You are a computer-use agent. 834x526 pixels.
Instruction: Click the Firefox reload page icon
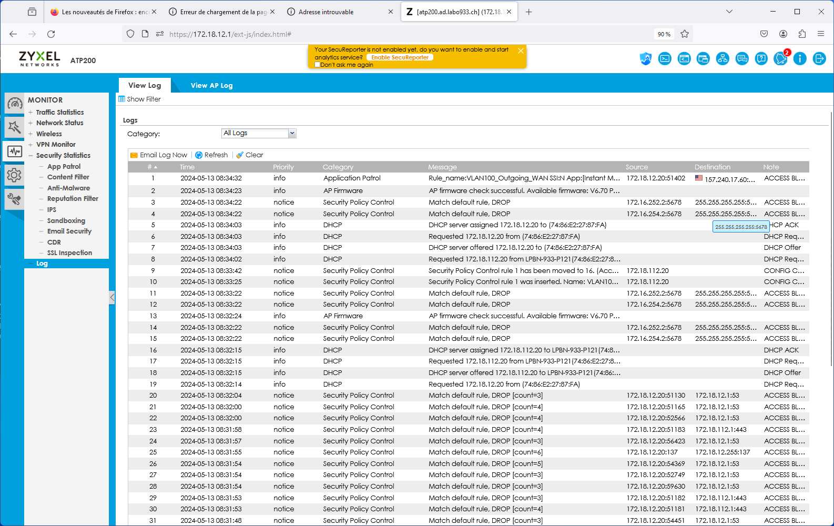point(51,34)
